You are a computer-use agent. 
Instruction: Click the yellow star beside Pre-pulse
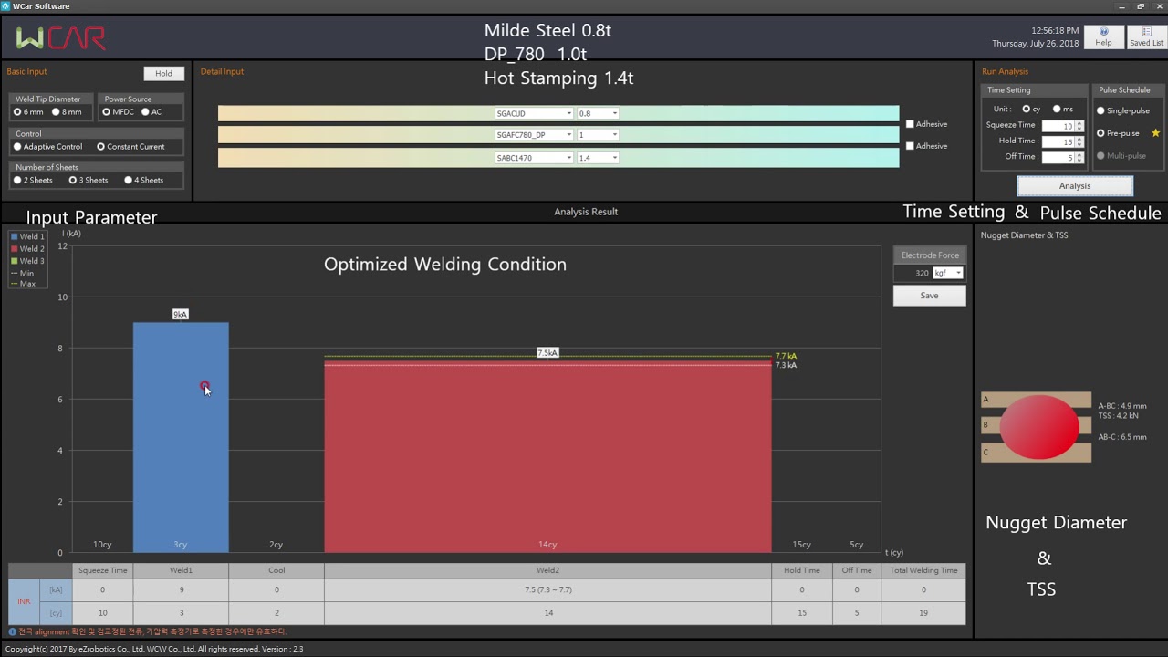pos(1155,133)
